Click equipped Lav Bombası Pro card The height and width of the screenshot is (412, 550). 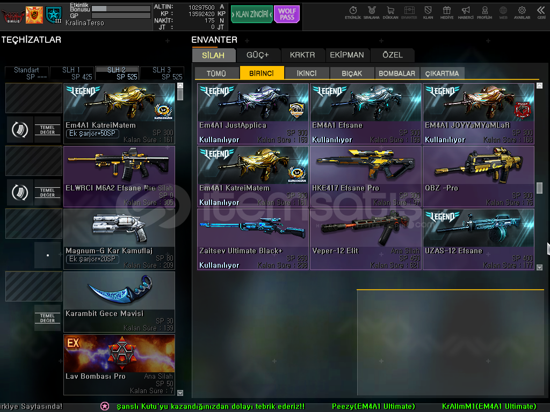[x=119, y=365]
